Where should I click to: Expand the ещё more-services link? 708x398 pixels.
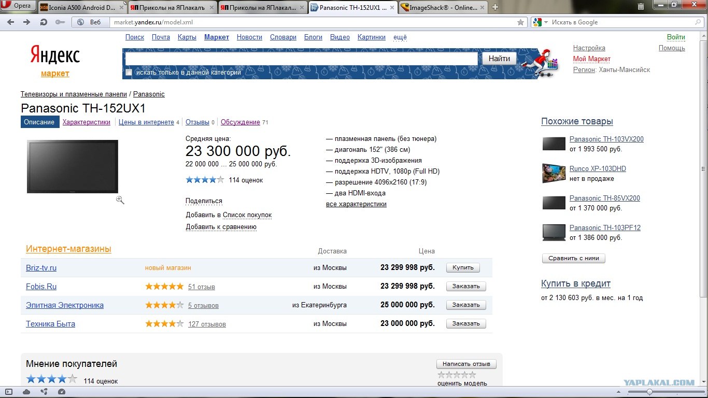click(x=400, y=37)
